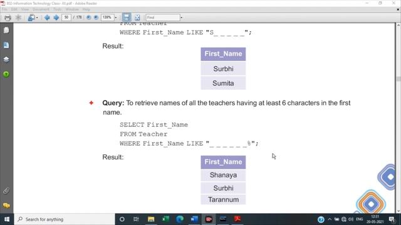Open the Pages panel in sidebar
The image size is (401, 225).
pos(6,31)
